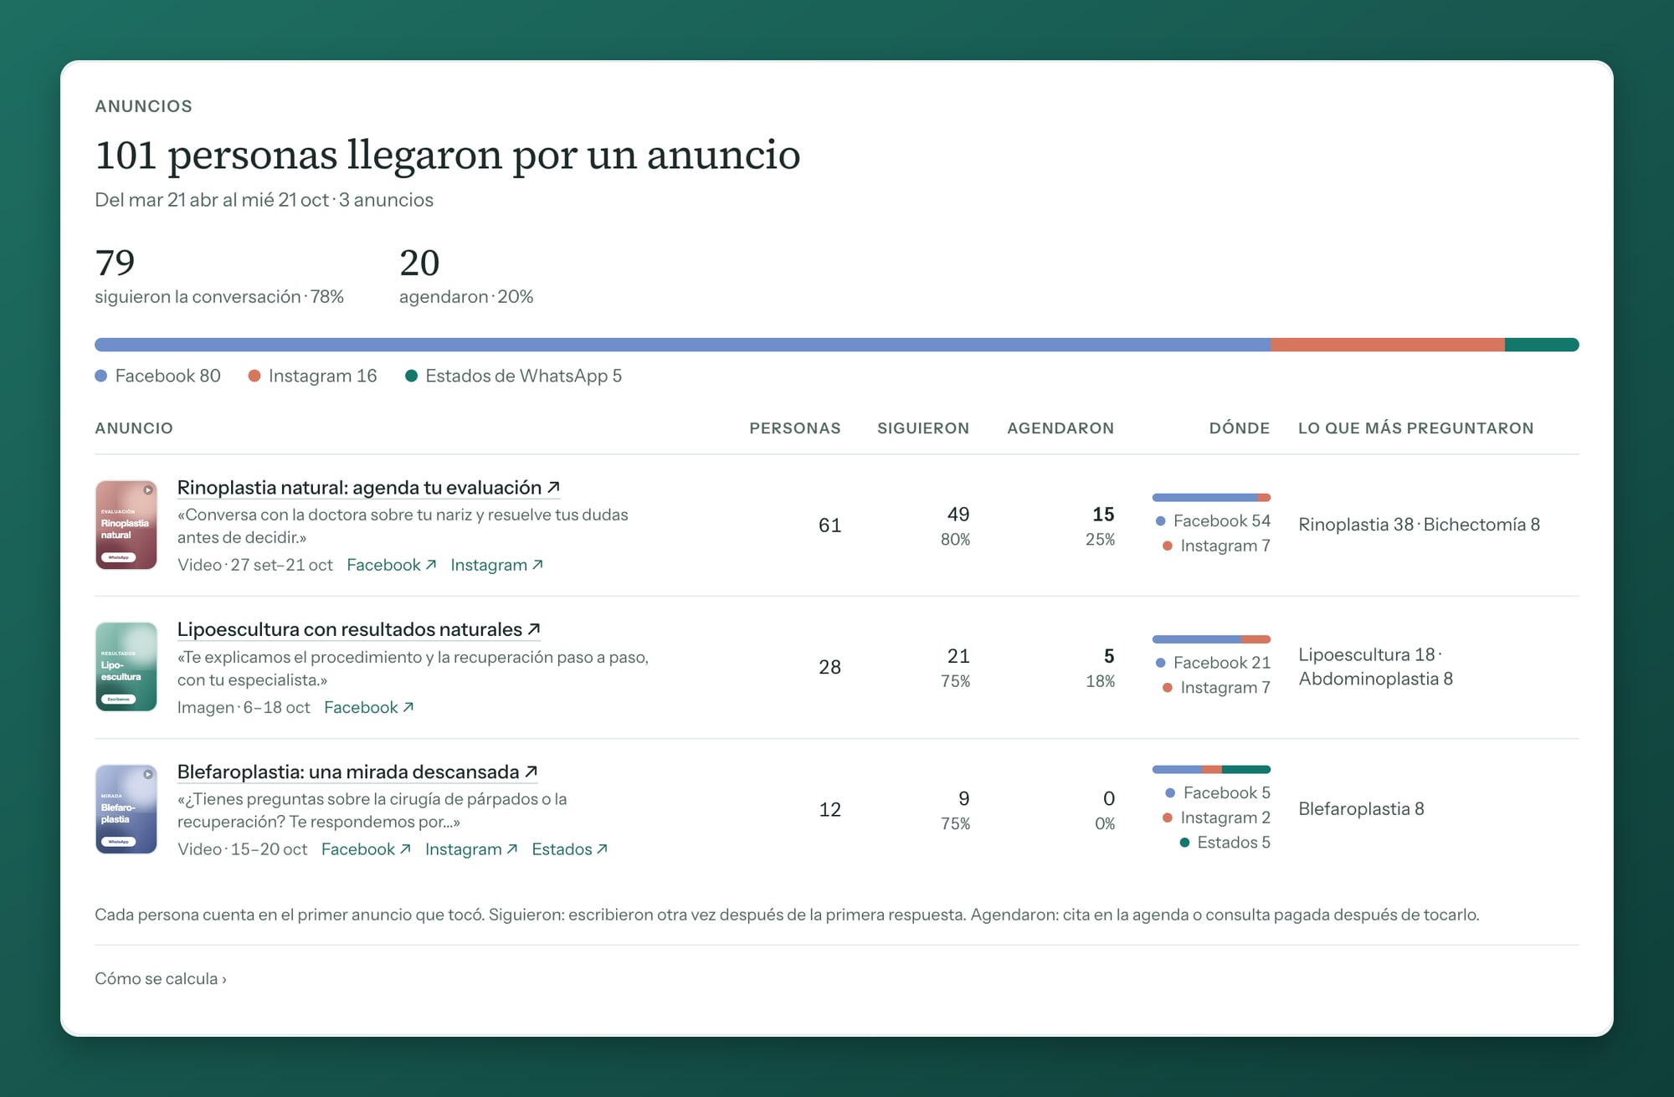1674x1097 pixels.
Task: Click the '79' siguieron la conversación stat
Action: click(x=115, y=263)
